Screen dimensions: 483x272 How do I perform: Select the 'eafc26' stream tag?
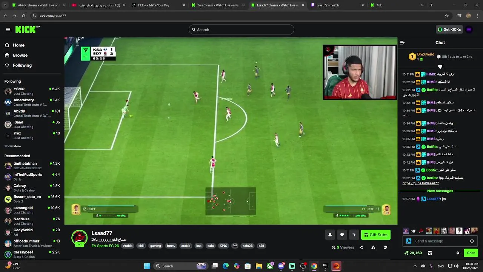(248, 246)
